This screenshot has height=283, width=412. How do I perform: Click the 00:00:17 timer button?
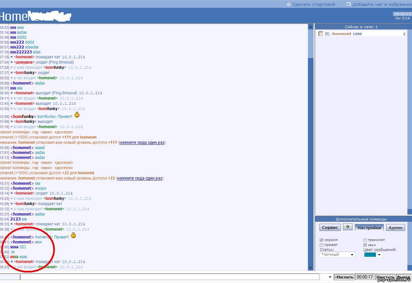(x=365, y=277)
